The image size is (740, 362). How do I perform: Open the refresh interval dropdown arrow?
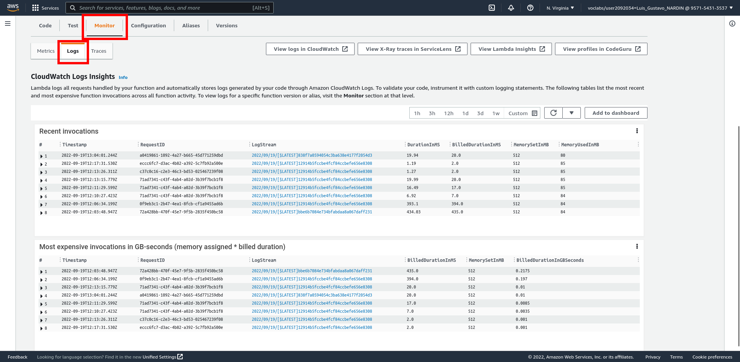point(572,113)
